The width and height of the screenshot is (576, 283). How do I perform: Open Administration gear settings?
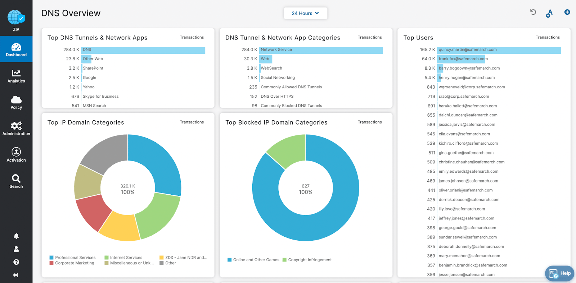pyautogui.click(x=16, y=129)
